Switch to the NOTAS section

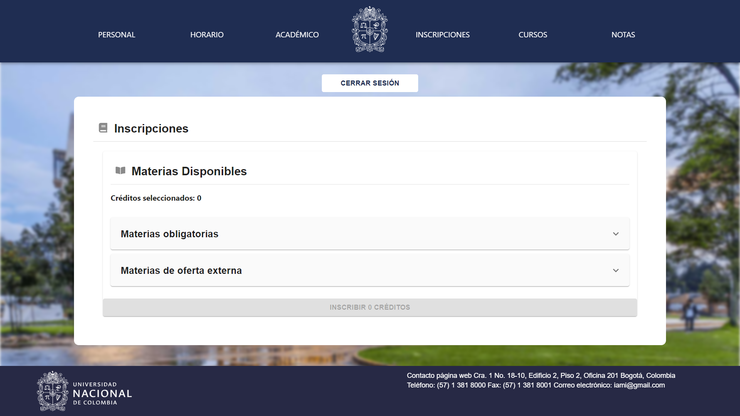pos(623,35)
